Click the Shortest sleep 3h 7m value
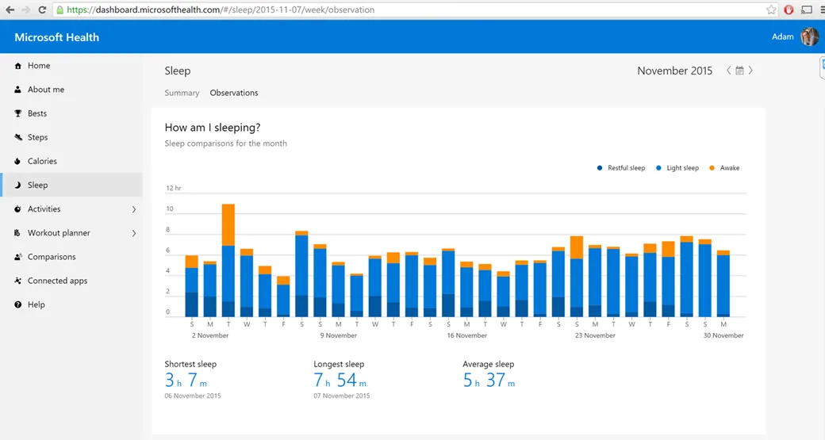The height and width of the screenshot is (440, 825). (186, 380)
